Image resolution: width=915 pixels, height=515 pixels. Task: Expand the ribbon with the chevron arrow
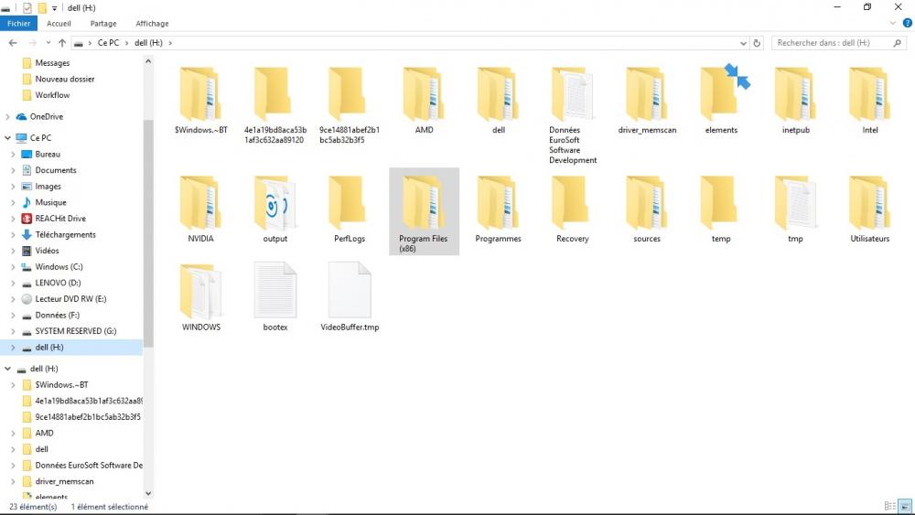tap(893, 24)
